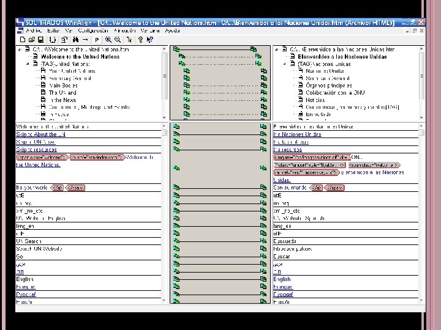Activate the context help pointer icon
Screen dimensions: 441x330
point(150,40)
